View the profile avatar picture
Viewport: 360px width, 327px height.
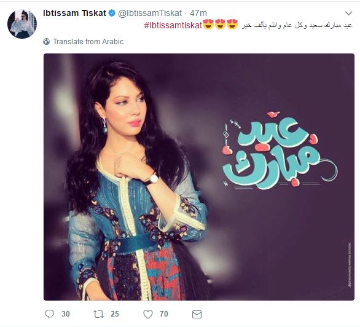pos(22,24)
